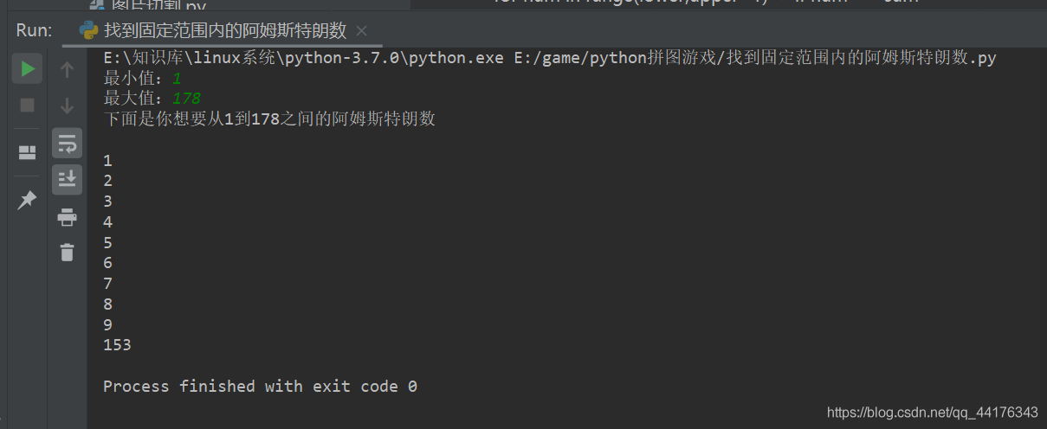
Task: Click the up arrow in the console toolbar
Action: 67,69
